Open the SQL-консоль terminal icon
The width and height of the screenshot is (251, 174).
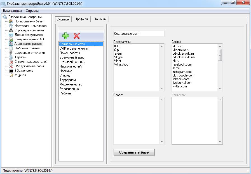tap(11, 71)
